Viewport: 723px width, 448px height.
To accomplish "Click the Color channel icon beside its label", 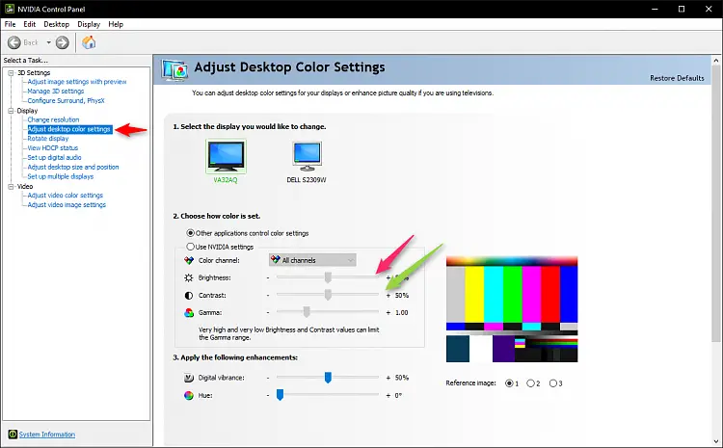I will pos(189,260).
